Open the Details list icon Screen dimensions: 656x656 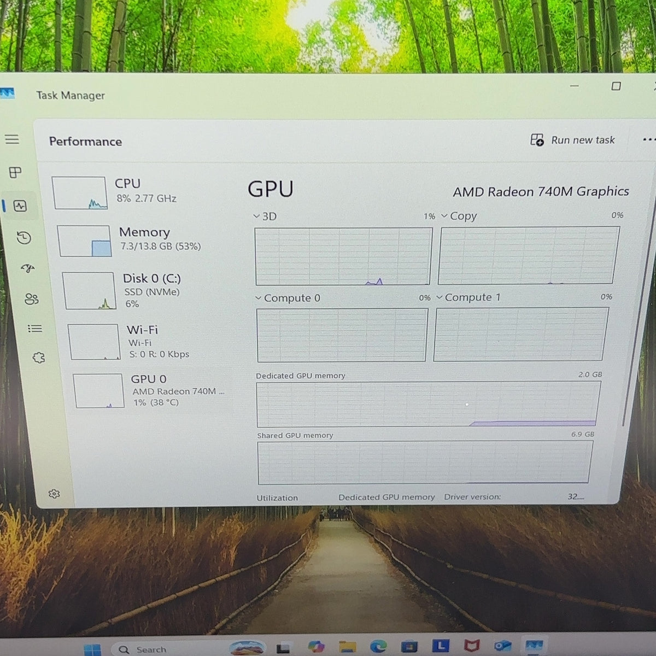coord(35,329)
